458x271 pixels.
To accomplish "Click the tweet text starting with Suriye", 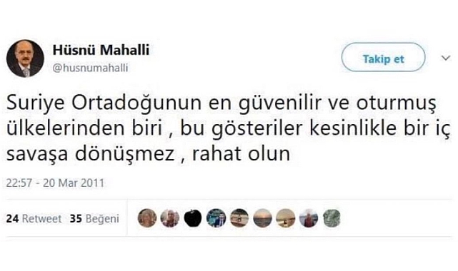I will 228,128.
